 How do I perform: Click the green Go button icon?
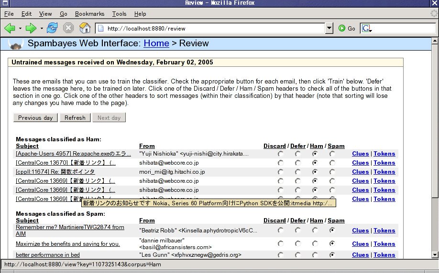[x=342, y=28]
